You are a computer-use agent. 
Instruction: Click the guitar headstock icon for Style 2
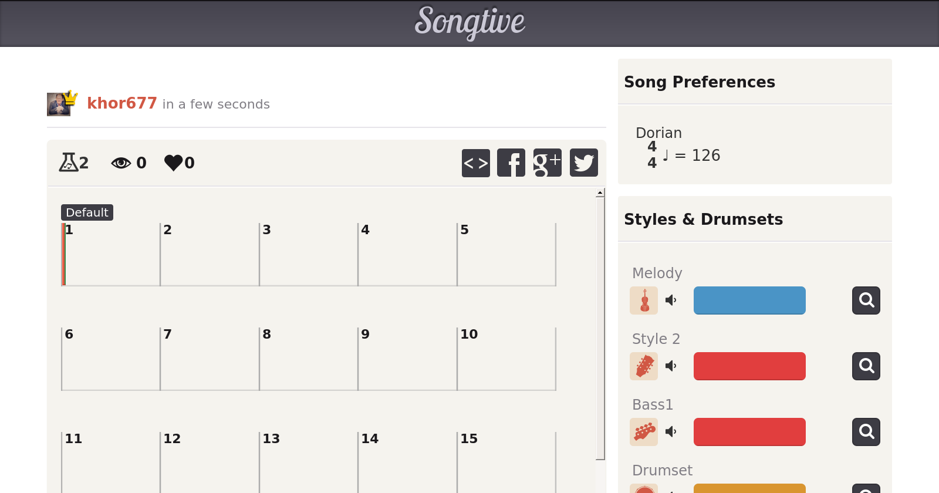pos(644,366)
